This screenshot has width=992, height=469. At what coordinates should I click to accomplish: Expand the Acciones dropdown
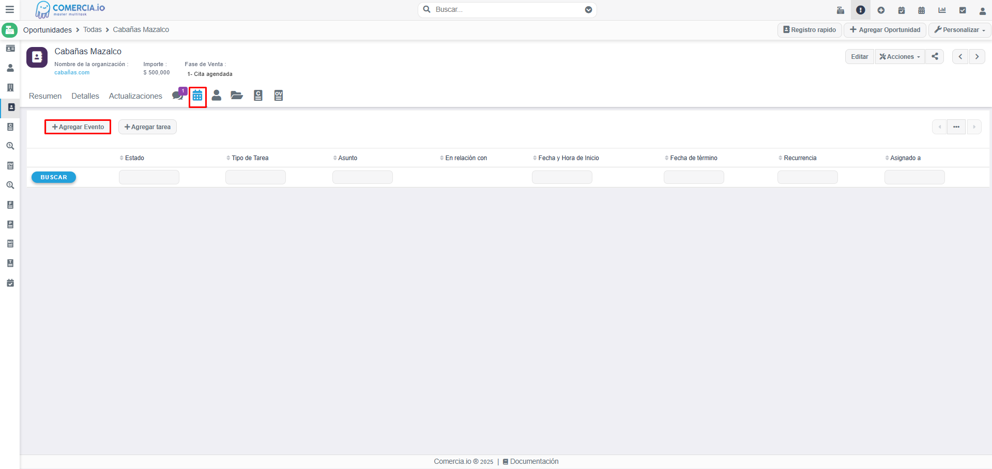[899, 57]
